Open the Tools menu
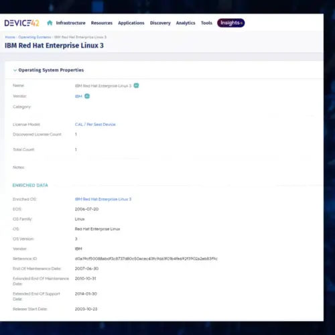 click(206, 23)
